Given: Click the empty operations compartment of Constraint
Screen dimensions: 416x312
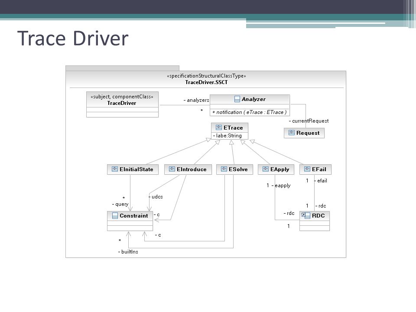Looking at the screenshot, I should pyautogui.click(x=130, y=228).
